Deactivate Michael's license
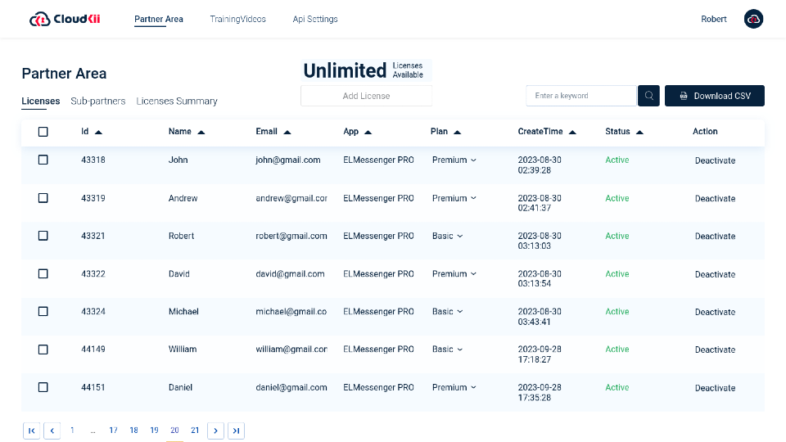This screenshot has width=786, height=442. coord(715,312)
